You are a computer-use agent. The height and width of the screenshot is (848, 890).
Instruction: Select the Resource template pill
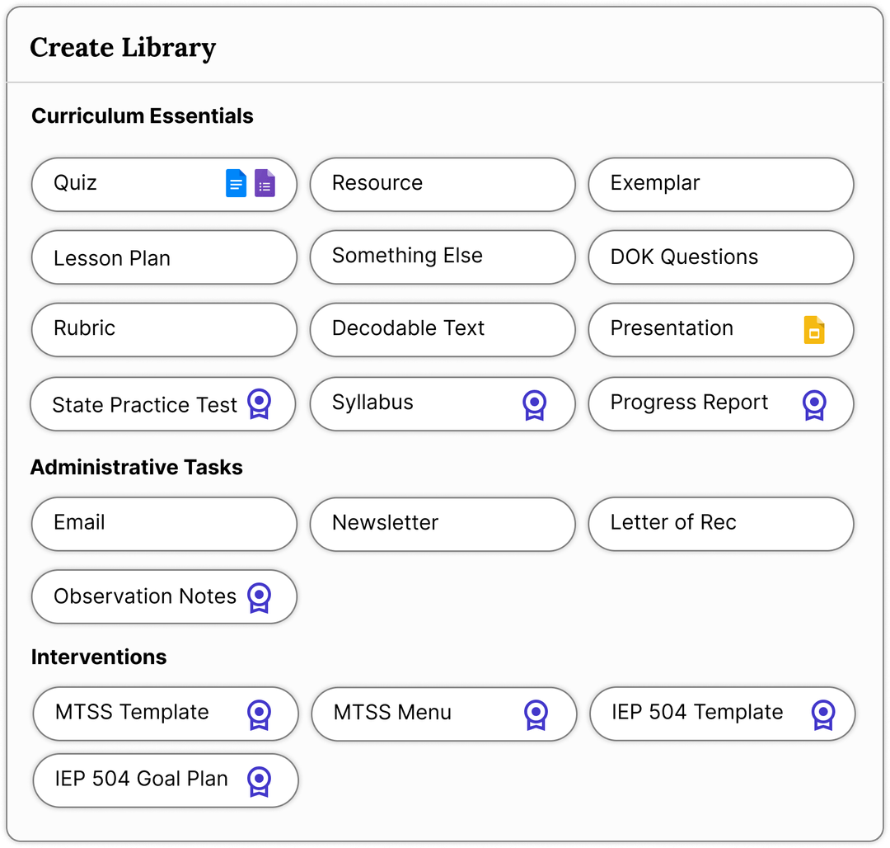pyautogui.click(x=443, y=184)
